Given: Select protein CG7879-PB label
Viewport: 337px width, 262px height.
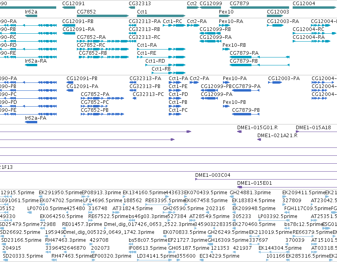Looking at the screenshot, I should tap(246, 110).
